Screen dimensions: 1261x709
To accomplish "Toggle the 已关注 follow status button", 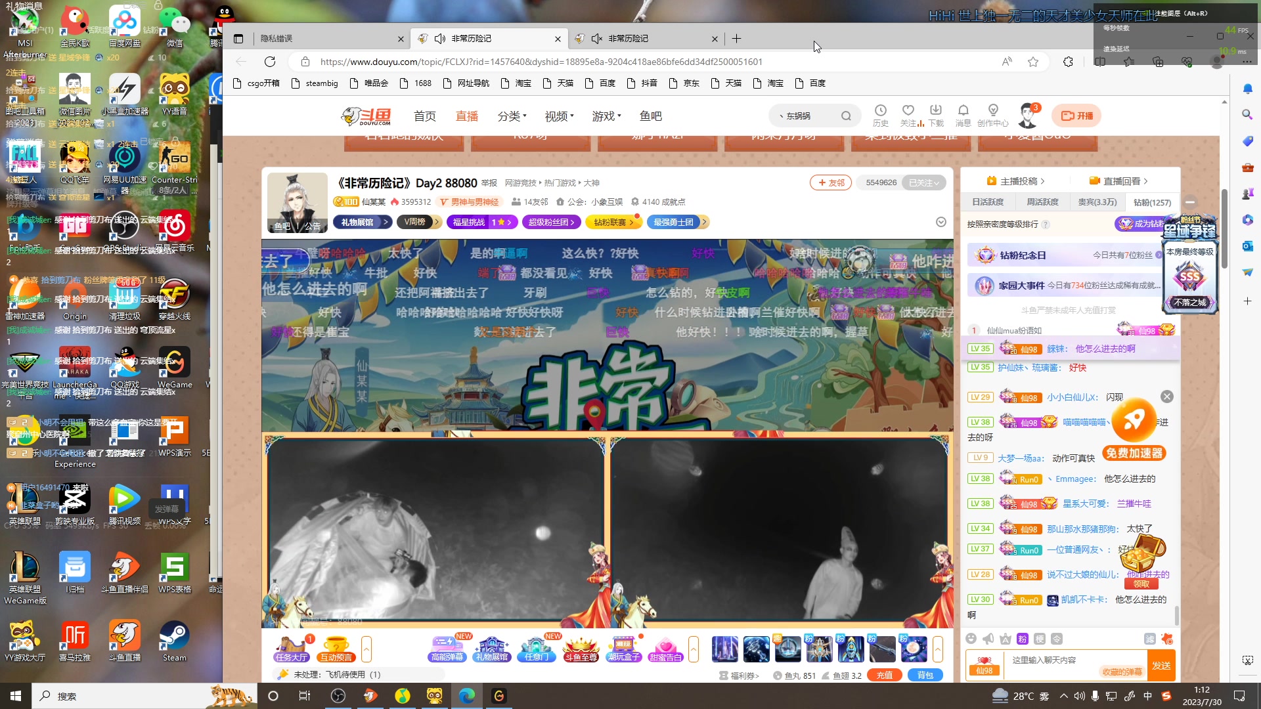I will [923, 183].
